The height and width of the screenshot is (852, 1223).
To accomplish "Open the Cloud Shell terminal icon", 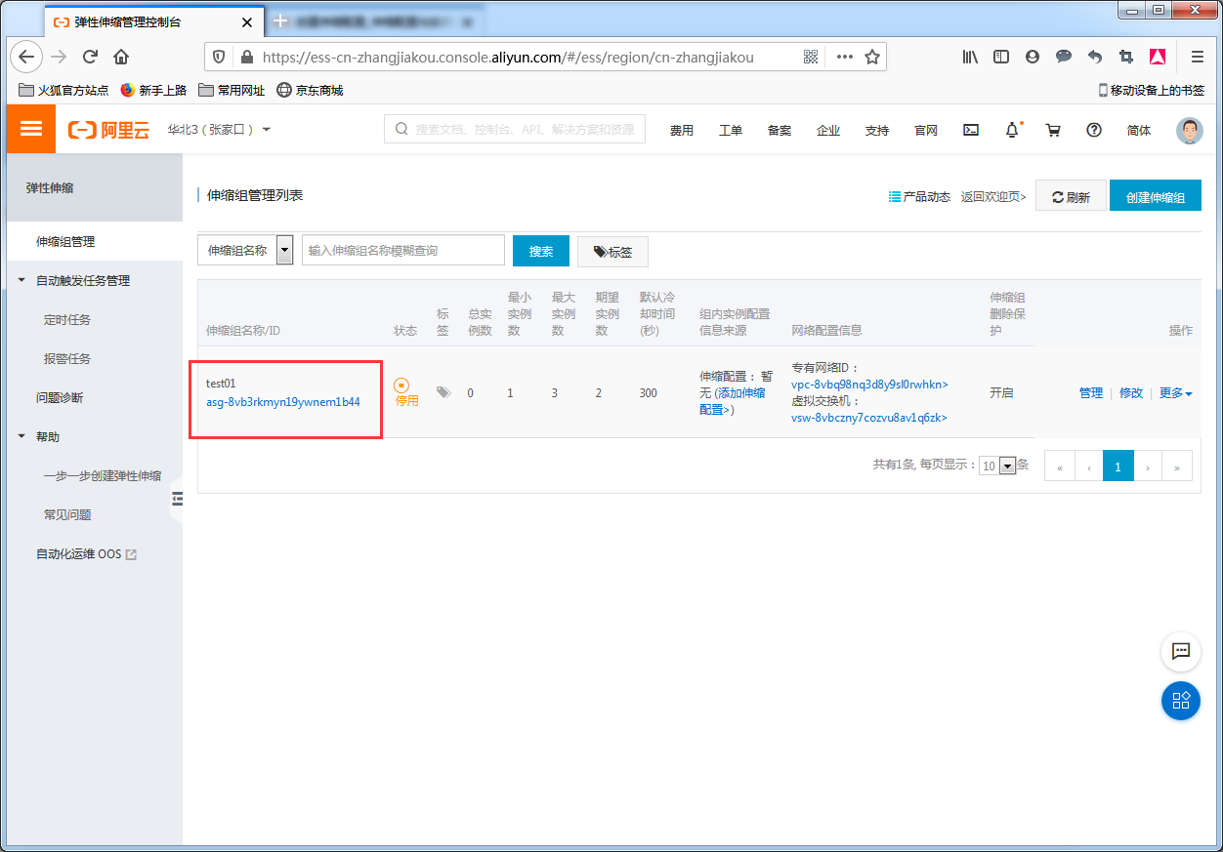I will pos(971,130).
